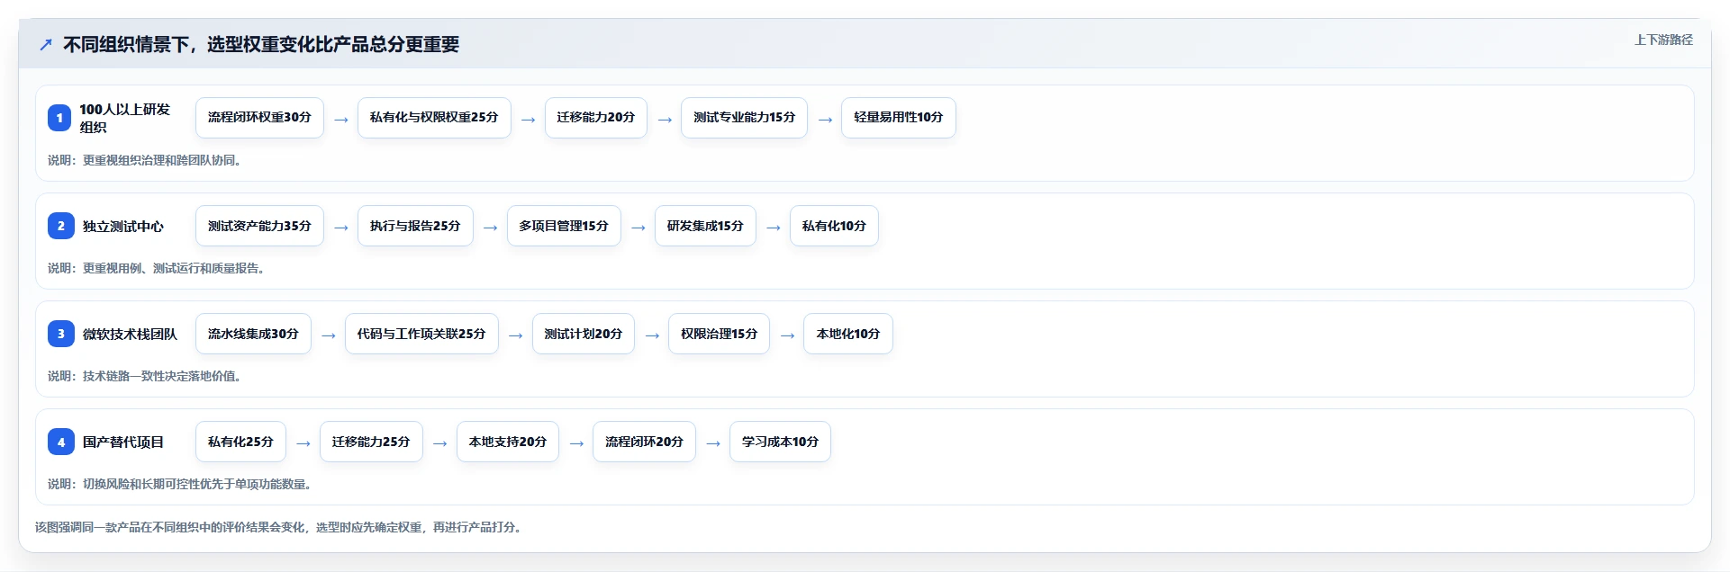Click the note 切换风险和长期可控性优先于单项功能数量
The height and width of the screenshot is (572, 1730).
[179, 484]
